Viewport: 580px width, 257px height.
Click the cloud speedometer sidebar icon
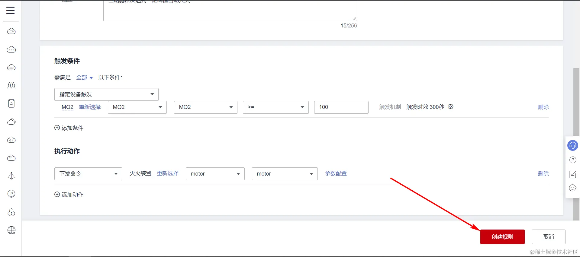(x=11, y=158)
